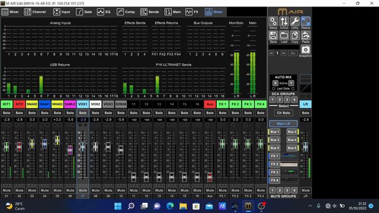Image resolution: width=379 pixels, height=213 pixels.
Task: Select the HIHAK2 channel label
Action: [57, 104]
